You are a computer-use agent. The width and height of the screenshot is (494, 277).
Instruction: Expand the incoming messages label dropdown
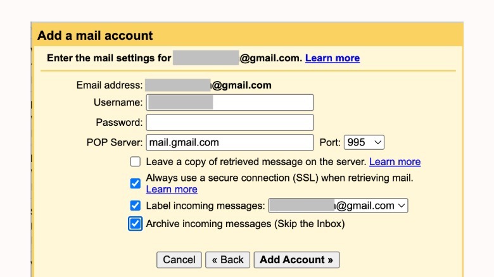coord(338,206)
